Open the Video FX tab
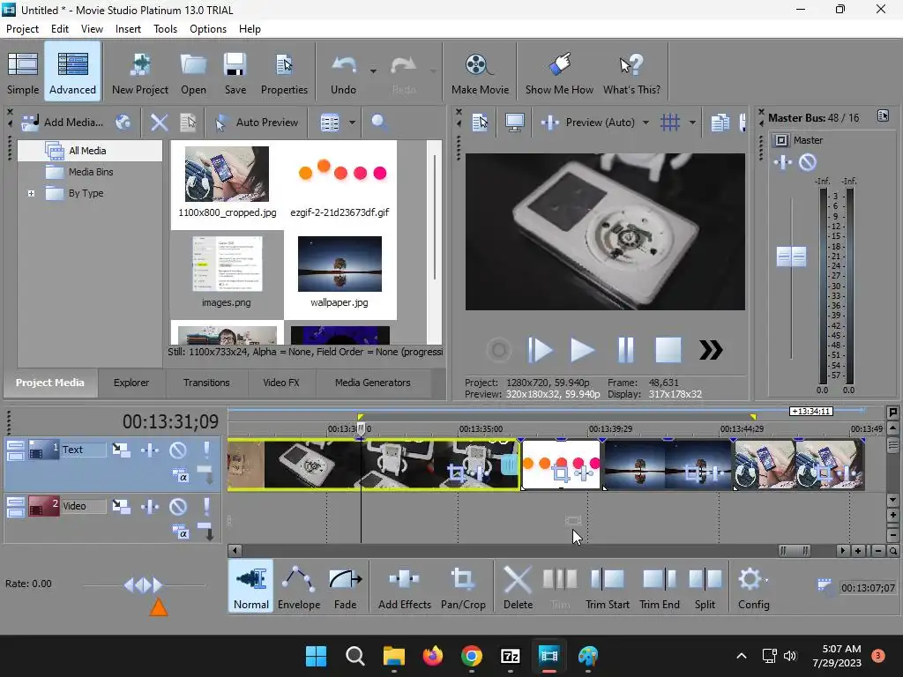This screenshot has width=903, height=677. (x=281, y=383)
